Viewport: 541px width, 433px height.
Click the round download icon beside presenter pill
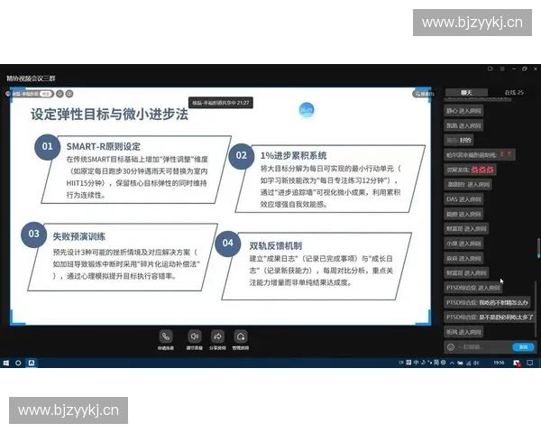pos(60,94)
